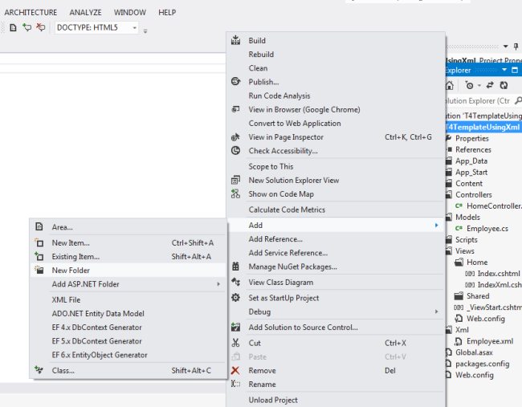
Task: Click the View Class Diagram icon
Action: 235,282
